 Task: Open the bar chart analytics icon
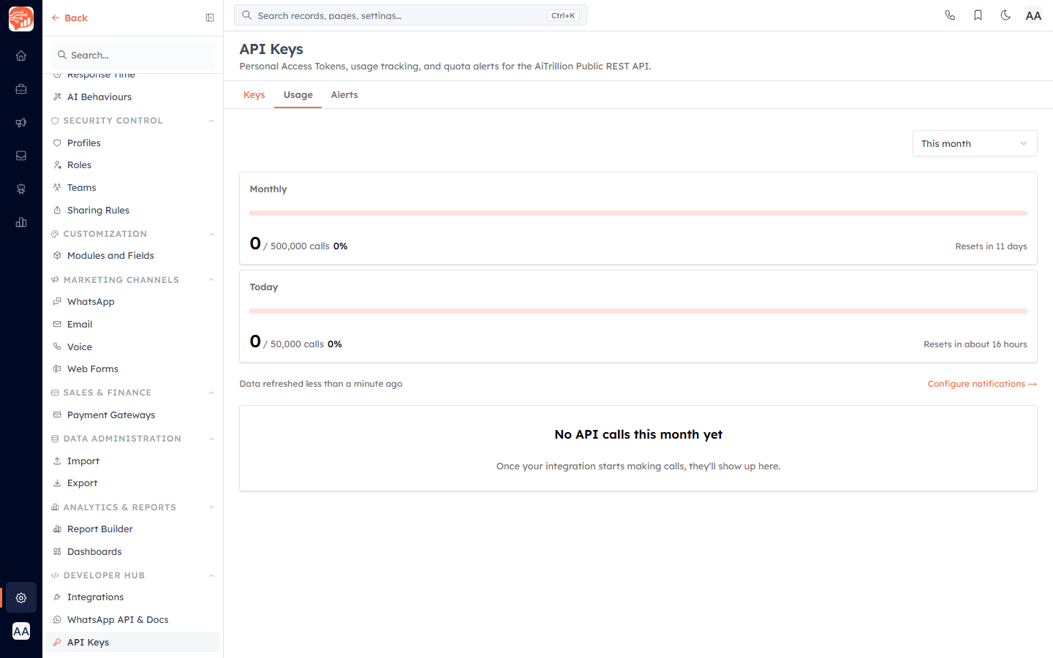(x=21, y=222)
